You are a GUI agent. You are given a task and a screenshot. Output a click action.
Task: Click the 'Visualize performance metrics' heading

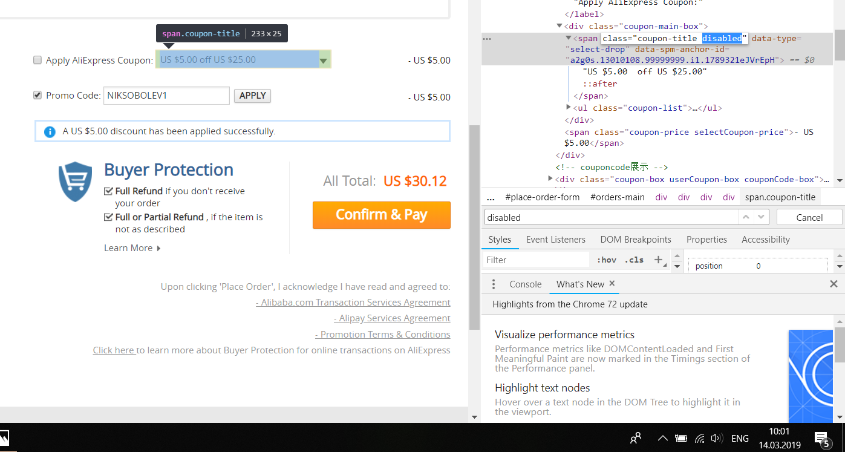coord(564,335)
